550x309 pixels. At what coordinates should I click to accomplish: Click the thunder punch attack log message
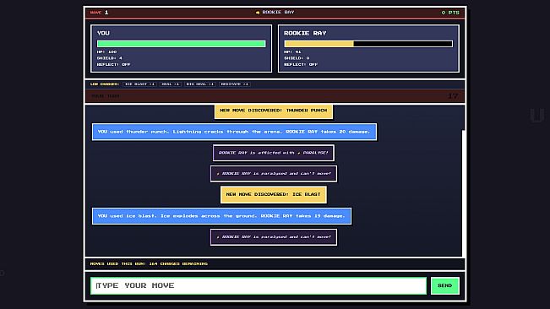234,132
